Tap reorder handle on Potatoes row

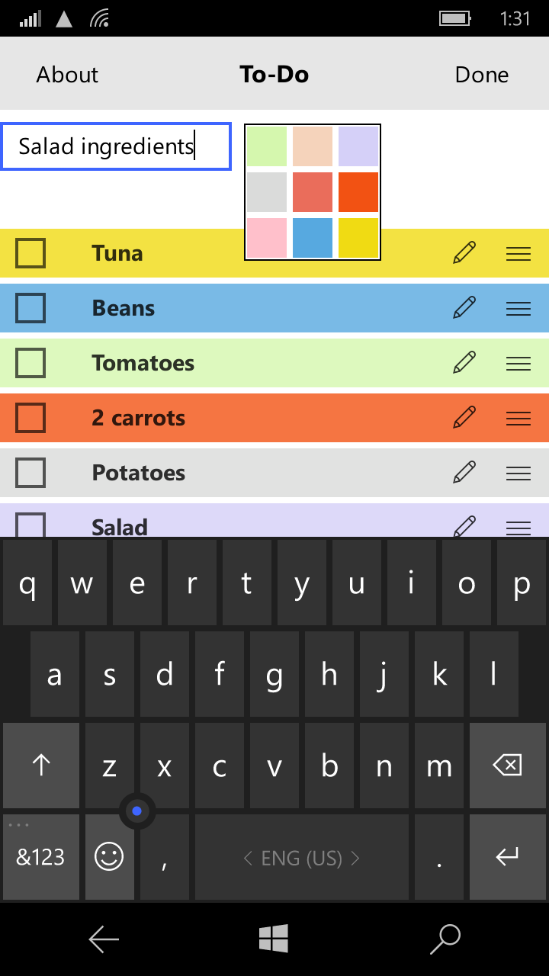[x=518, y=473]
